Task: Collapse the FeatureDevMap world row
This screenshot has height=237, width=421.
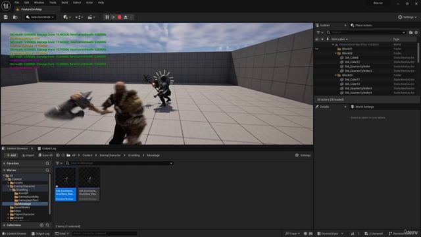Action: coord(333,45)
